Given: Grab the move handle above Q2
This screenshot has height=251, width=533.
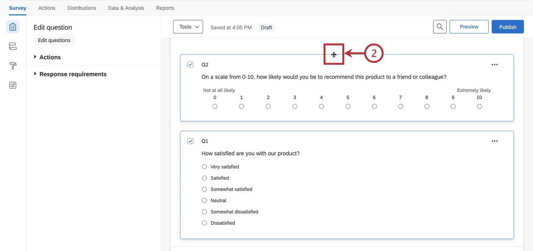Looking at the screenshot, I should pos(334,55).
